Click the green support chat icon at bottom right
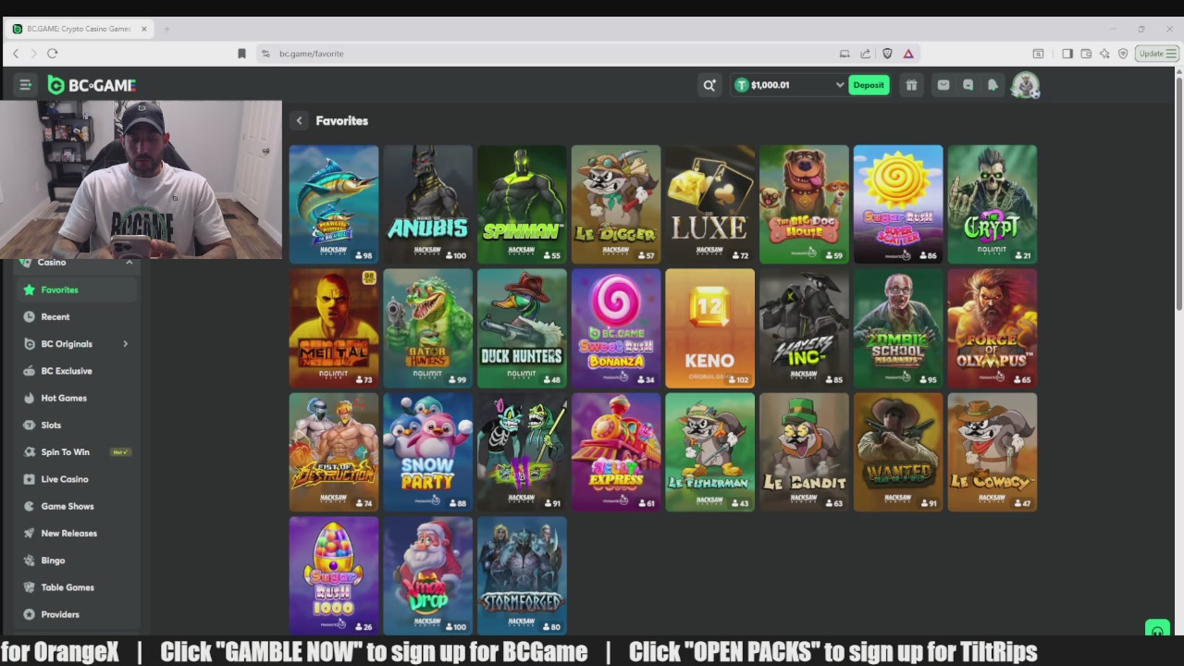Image resolution: width=1184 pixels, height=666 pixels. point(1156,630)
